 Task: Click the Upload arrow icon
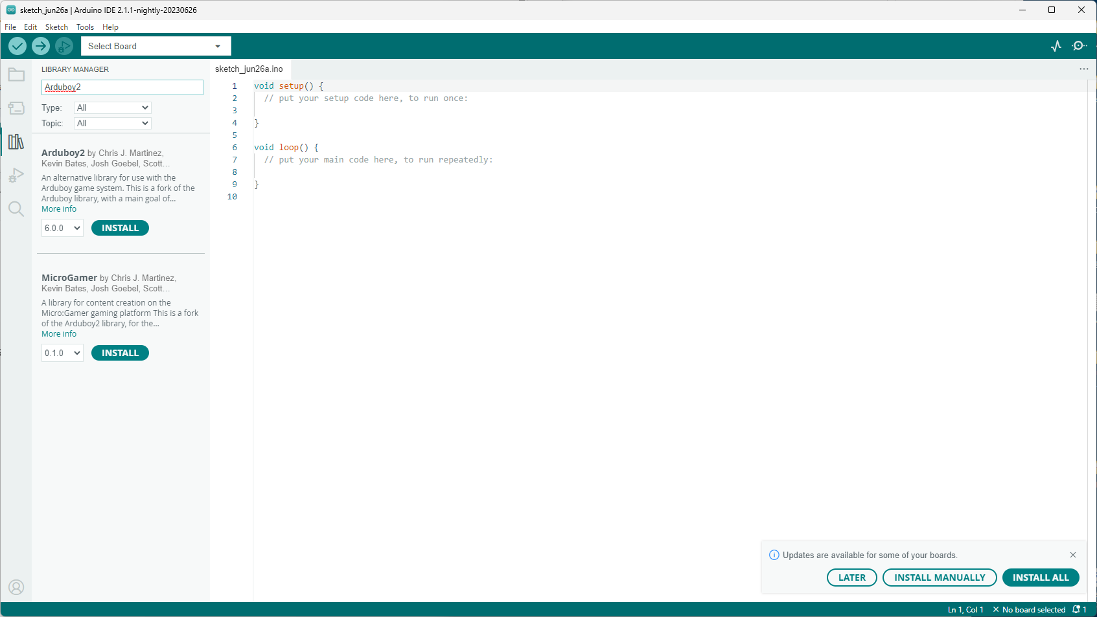tap(41, 46)
